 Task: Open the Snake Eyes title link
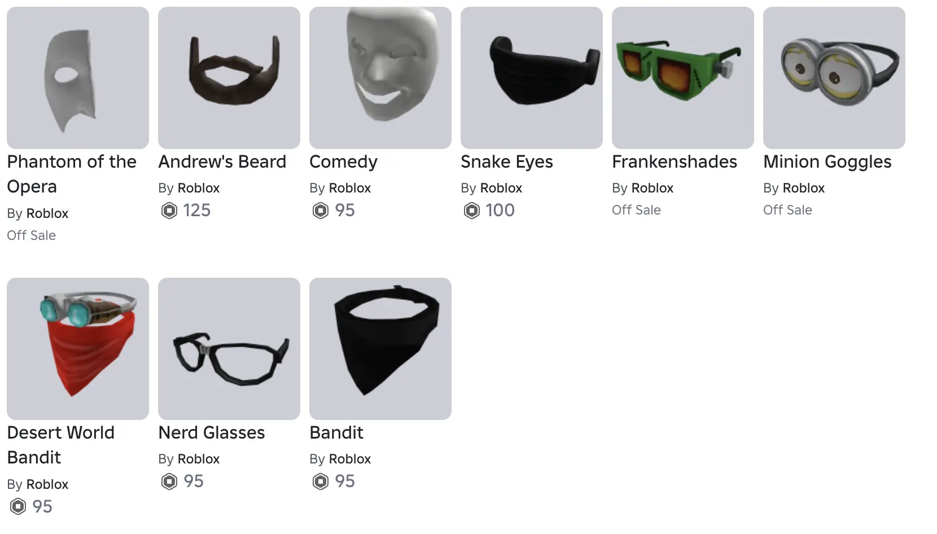pos(507,162)
